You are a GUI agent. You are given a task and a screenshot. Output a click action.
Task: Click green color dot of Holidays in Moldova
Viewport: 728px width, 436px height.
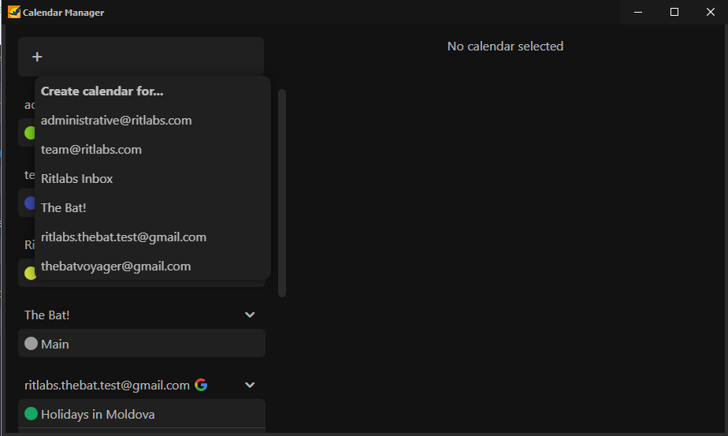pyautogui.click(x=31, y=414)
